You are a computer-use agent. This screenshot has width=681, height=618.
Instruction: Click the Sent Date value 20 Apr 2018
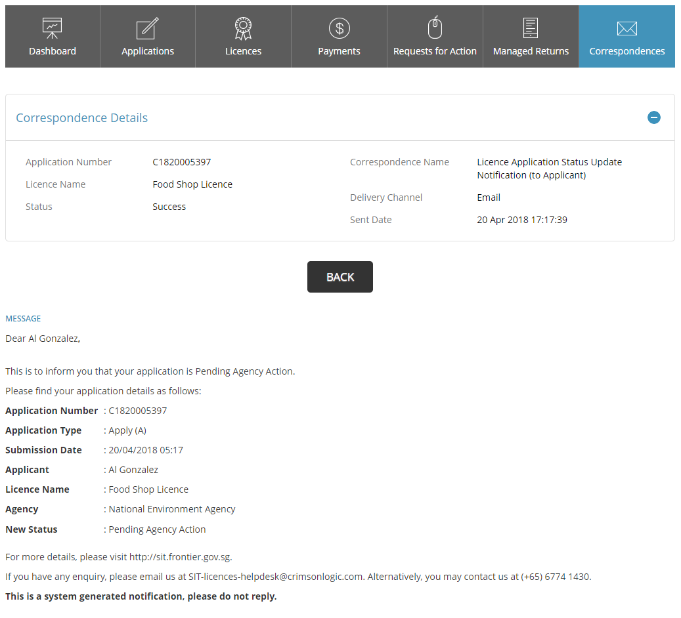click(521, 220)
